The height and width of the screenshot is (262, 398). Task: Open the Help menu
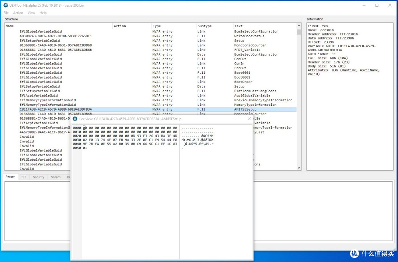pos(43,13)
